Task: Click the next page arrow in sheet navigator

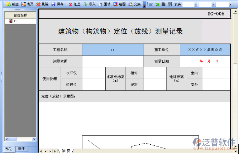Action: point(50,151)
